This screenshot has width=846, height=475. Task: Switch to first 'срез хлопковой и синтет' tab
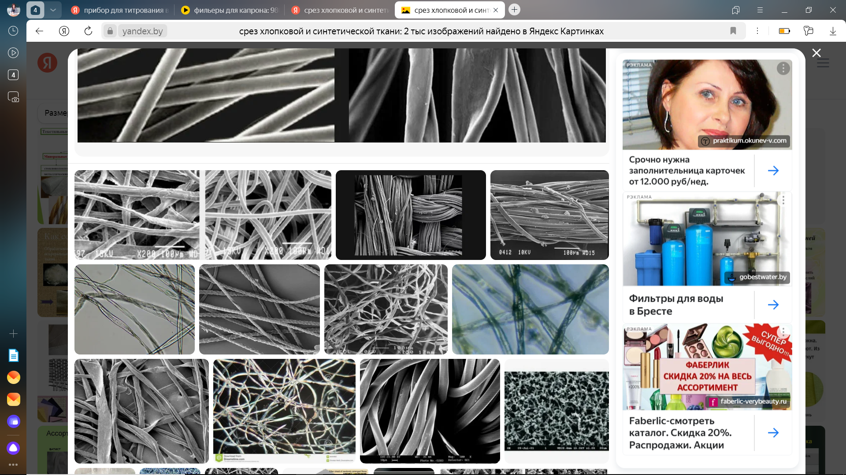tap(339, 10)
